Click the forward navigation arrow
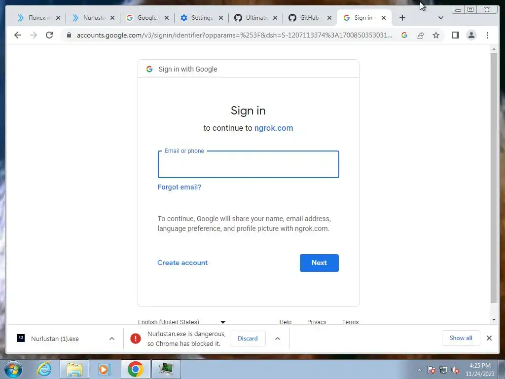 click(34, 35)
